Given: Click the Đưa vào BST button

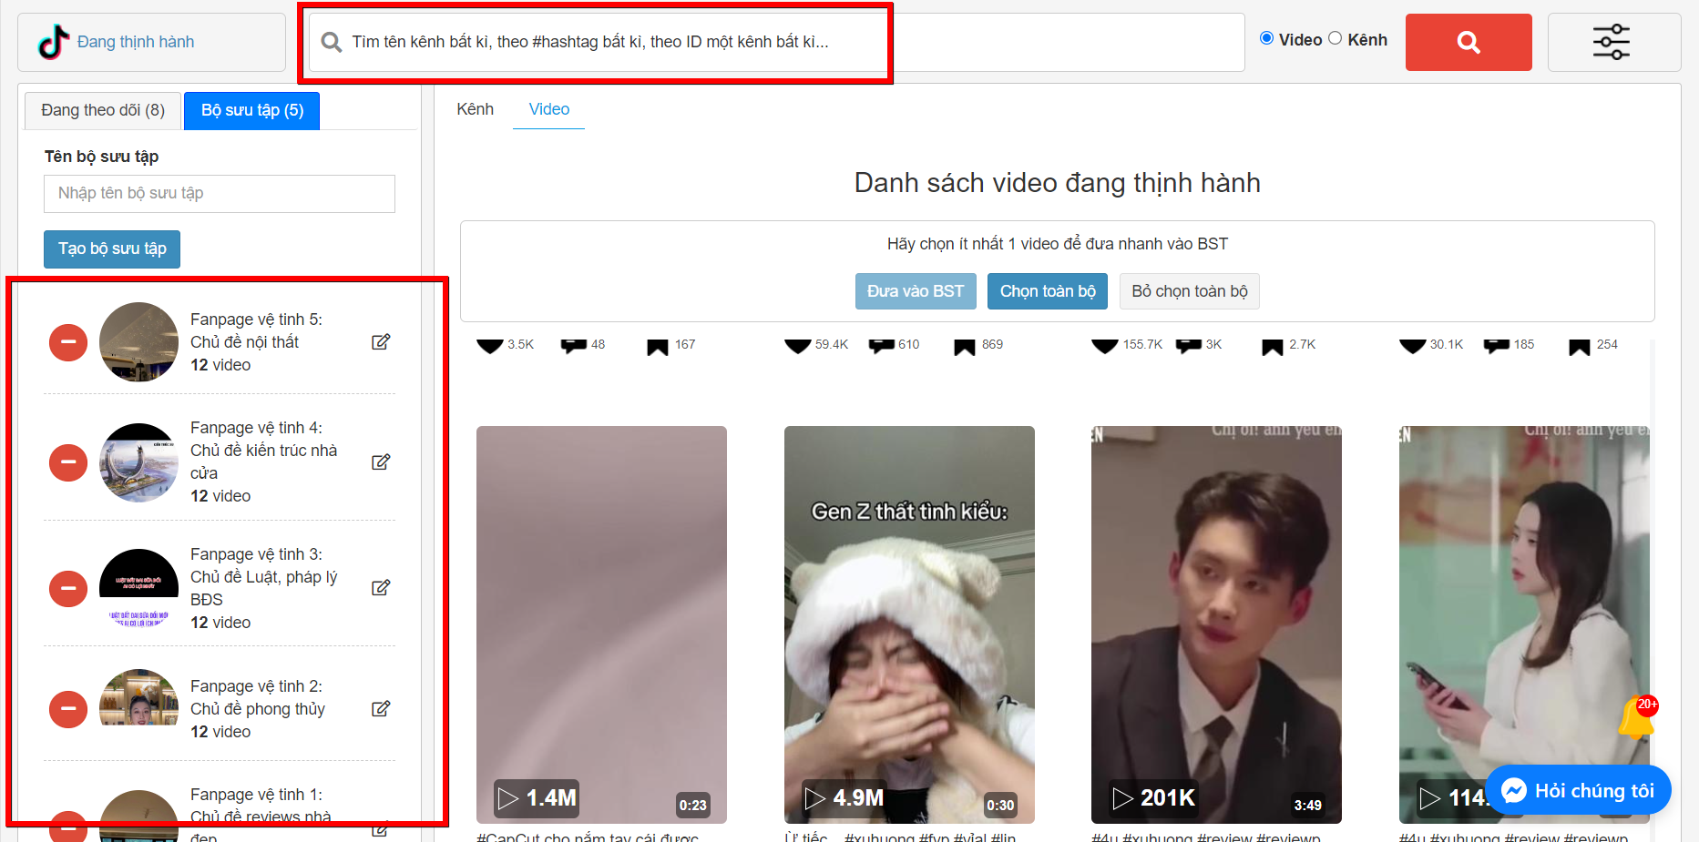Looking at the screenshot, I should [x=916, y=291].
